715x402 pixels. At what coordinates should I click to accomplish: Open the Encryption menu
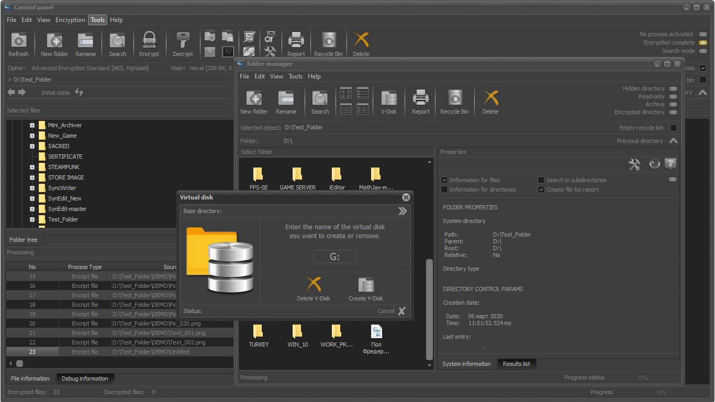70,20
